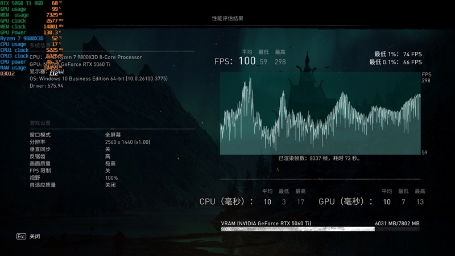Click the 全屏幕 value
Screen dimensions: 455x256
point(113,135)
